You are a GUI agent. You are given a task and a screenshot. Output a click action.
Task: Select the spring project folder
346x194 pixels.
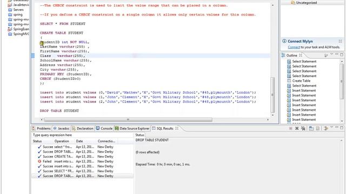(18, 15)
